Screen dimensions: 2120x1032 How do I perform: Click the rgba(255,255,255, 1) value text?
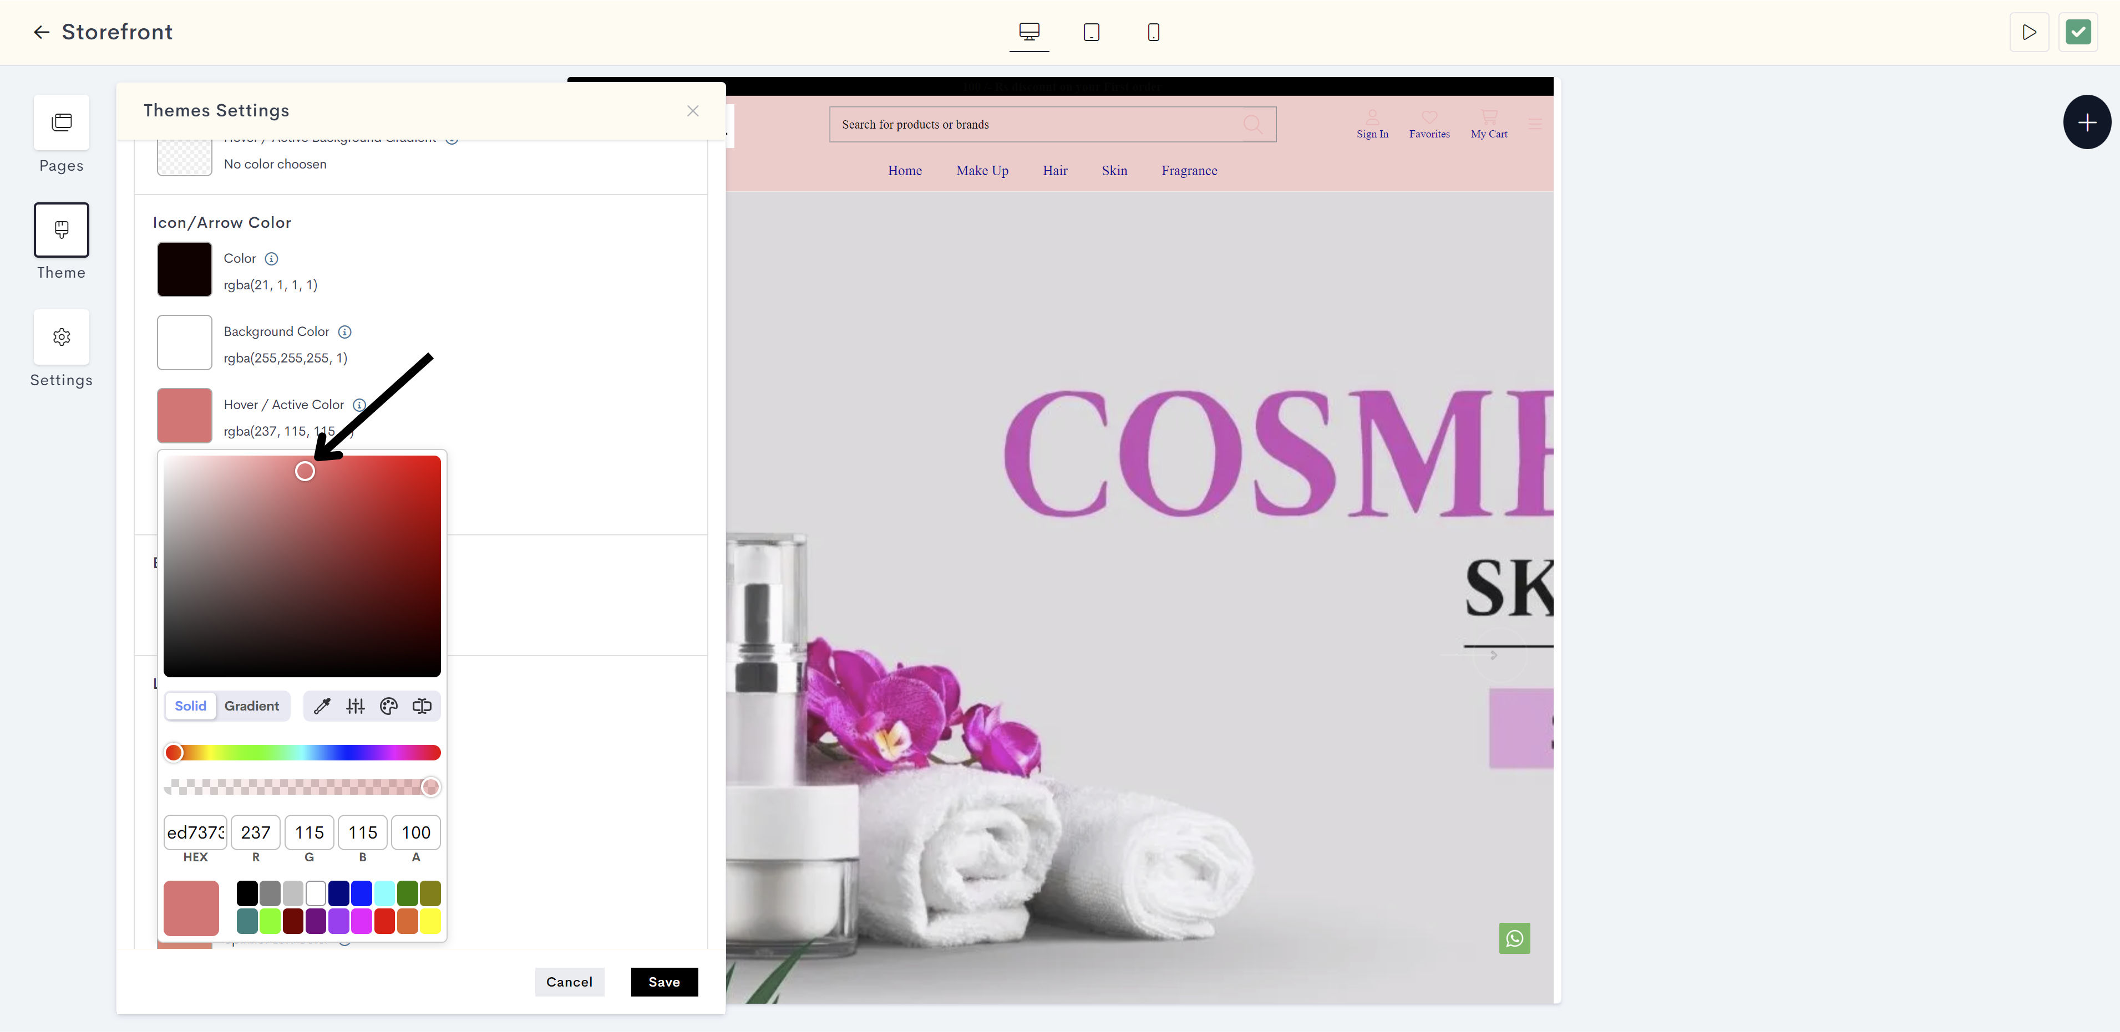286,359
